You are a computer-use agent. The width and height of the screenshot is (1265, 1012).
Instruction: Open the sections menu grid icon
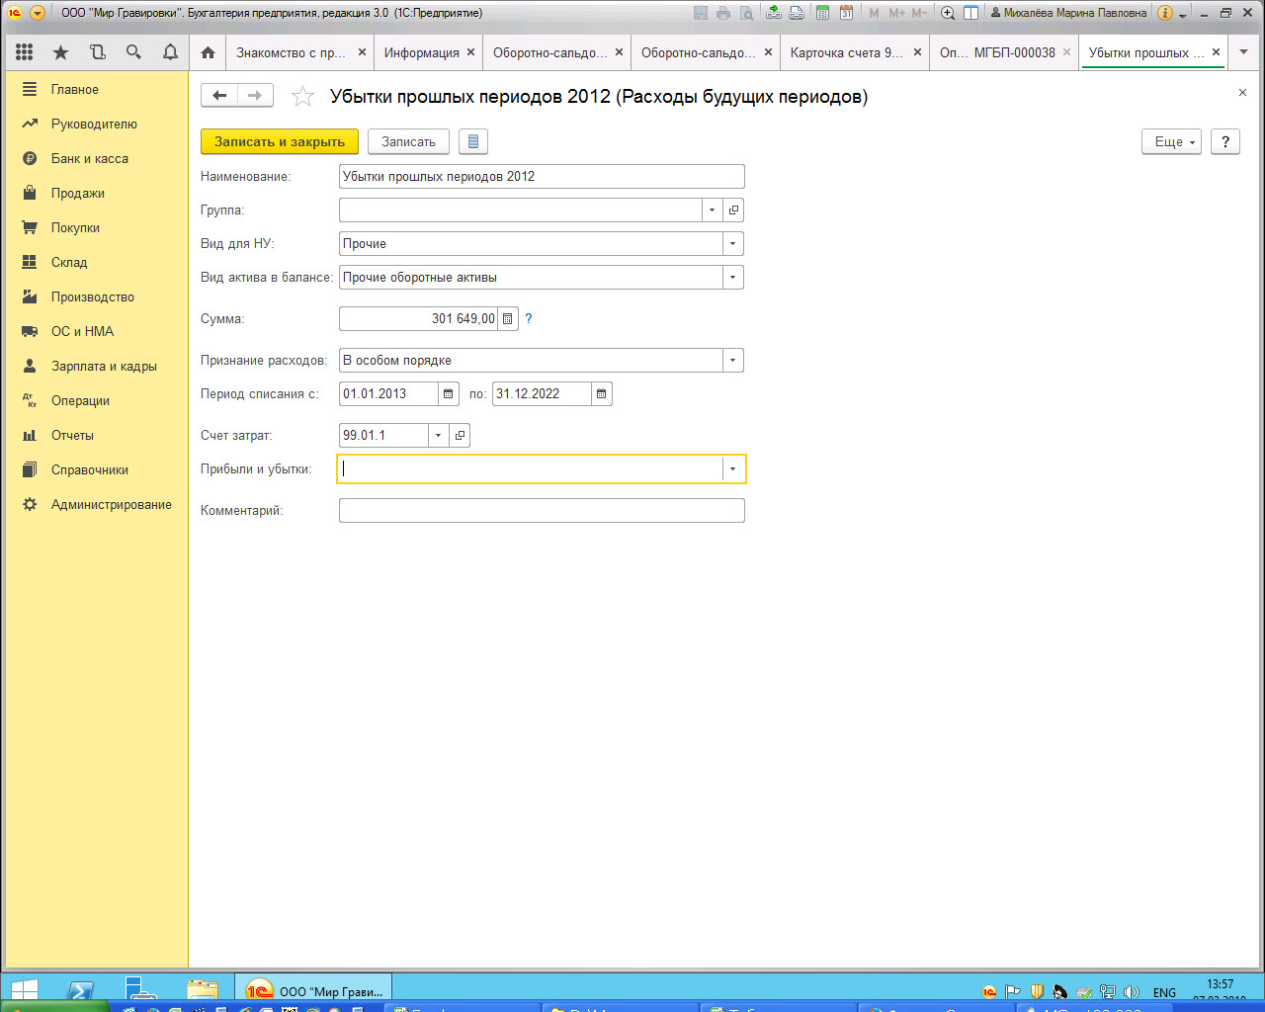[x=25, y=52]
